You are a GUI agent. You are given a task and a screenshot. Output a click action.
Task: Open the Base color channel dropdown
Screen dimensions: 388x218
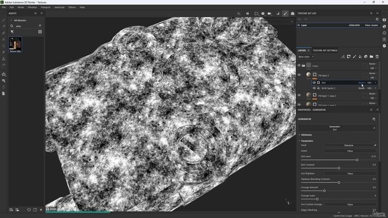(306, 57)
